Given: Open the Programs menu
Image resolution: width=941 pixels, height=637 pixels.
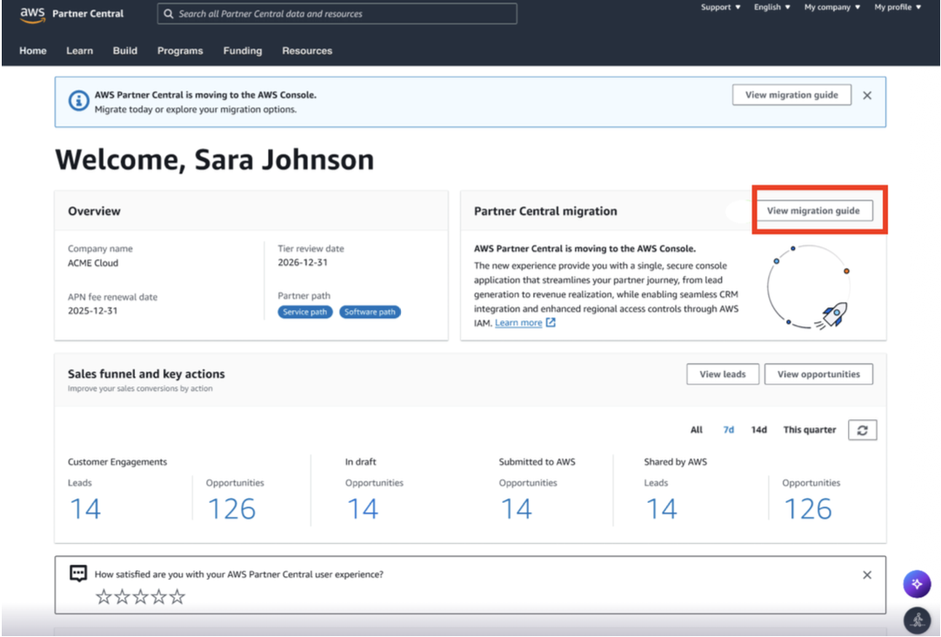Looking at the screenshot, I should pos(180,51).
